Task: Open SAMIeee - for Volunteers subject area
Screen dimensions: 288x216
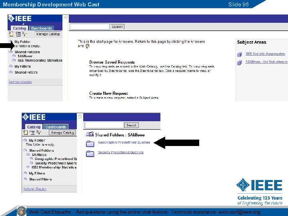Action: 266,62
